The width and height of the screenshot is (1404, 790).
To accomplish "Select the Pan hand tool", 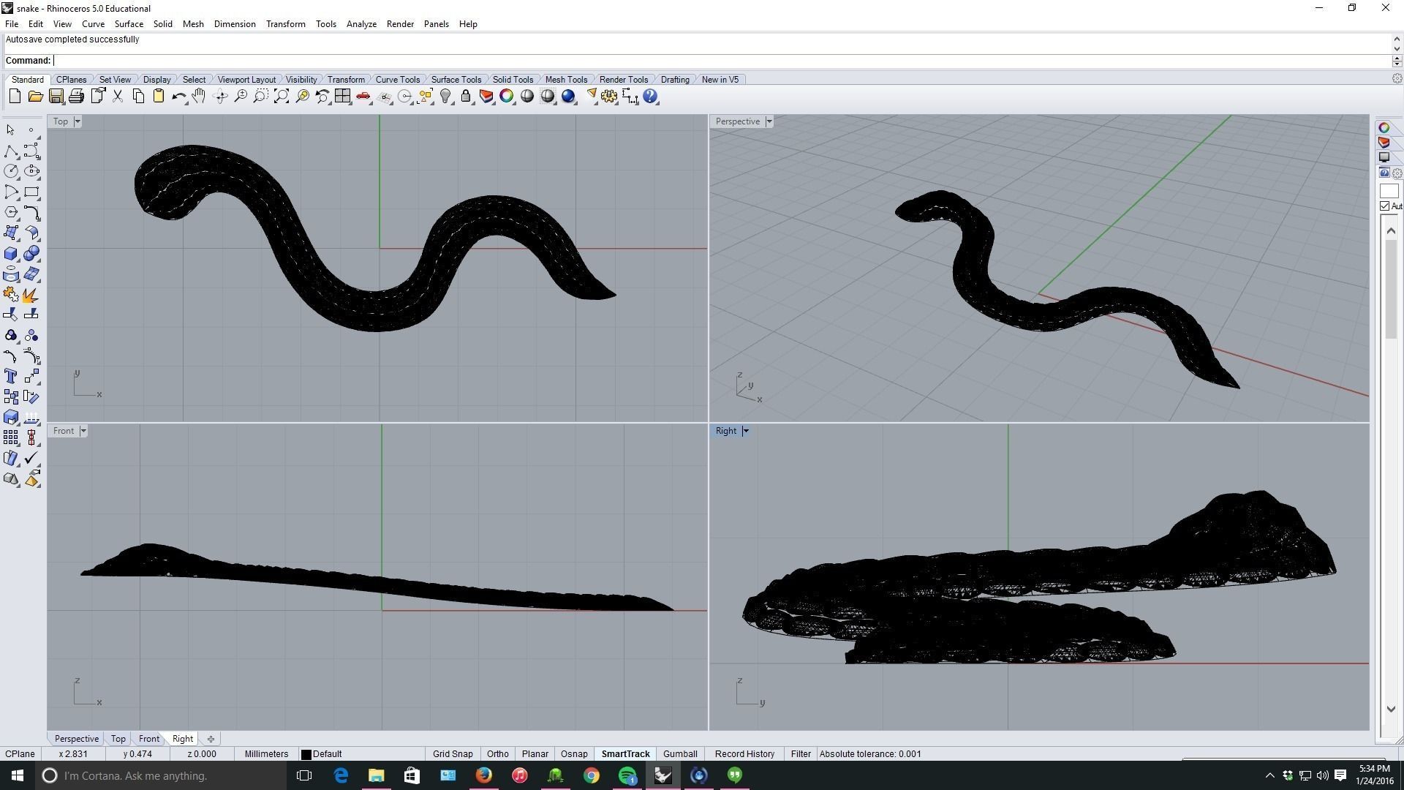I will (x=199, y=97).
